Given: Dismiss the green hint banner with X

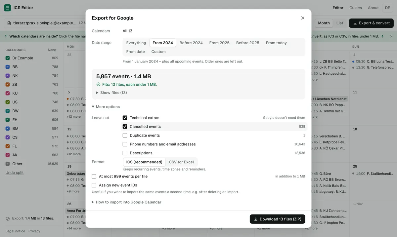Looking at the screenshot, I should (391, 36).
